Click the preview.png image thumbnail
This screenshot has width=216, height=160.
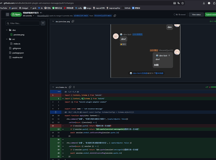(145, 51)
